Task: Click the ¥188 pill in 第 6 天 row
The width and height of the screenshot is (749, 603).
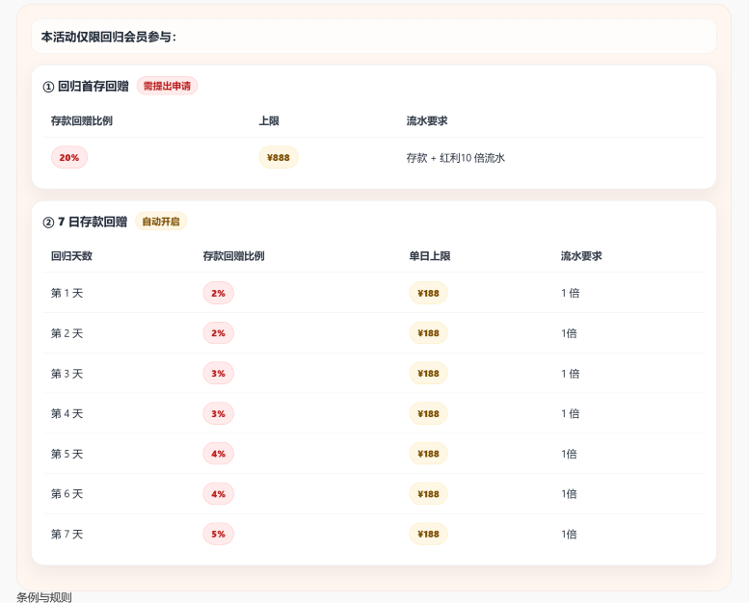Action: click(428, 493)
